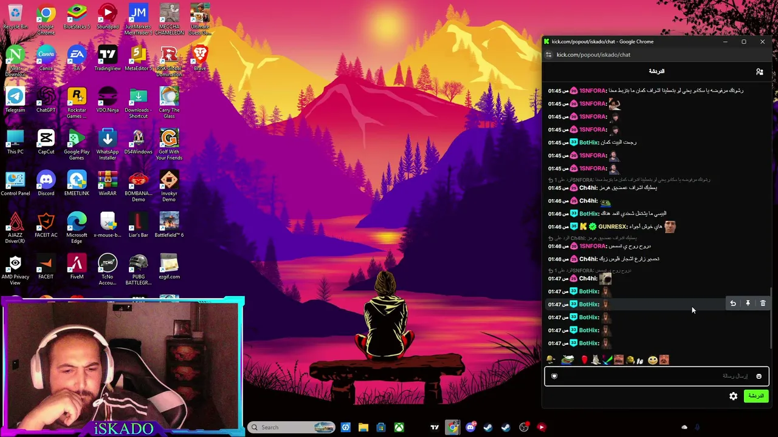Send the green pepe frog quick emote

pos(567,360)
